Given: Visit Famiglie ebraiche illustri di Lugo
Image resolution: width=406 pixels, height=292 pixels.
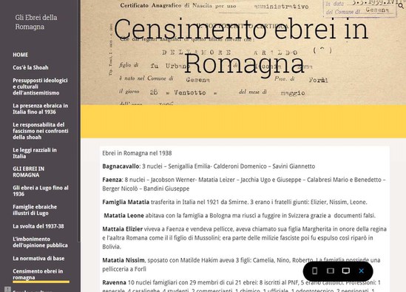Looking at the screenshot, I should point(35,210).
